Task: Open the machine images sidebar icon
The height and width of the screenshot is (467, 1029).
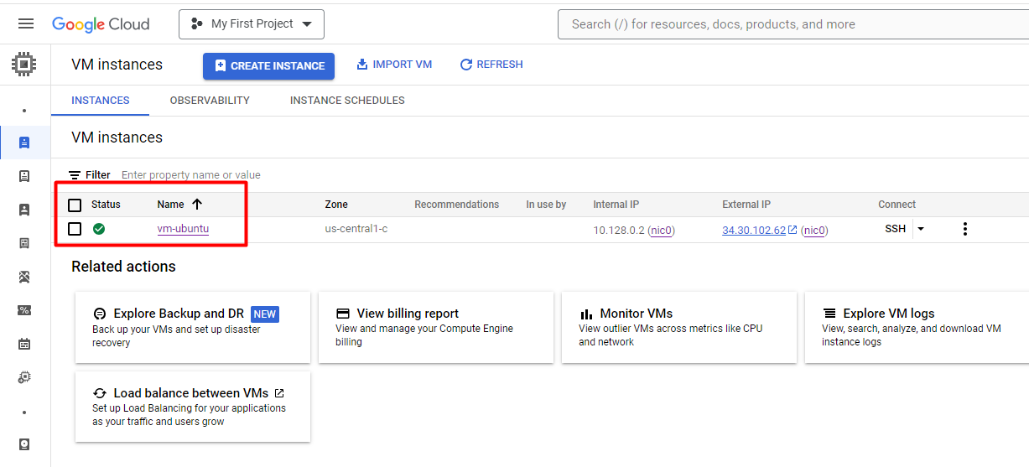Action: (x=24, y=243)
